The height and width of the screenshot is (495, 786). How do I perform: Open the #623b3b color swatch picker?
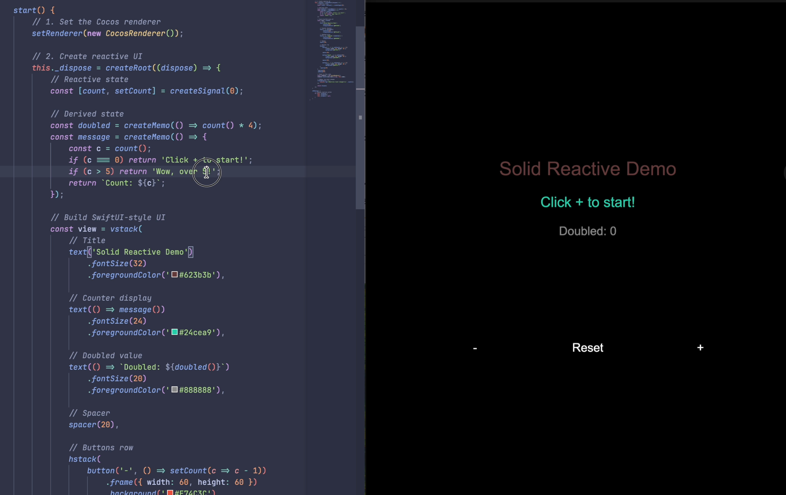point(174,275)
